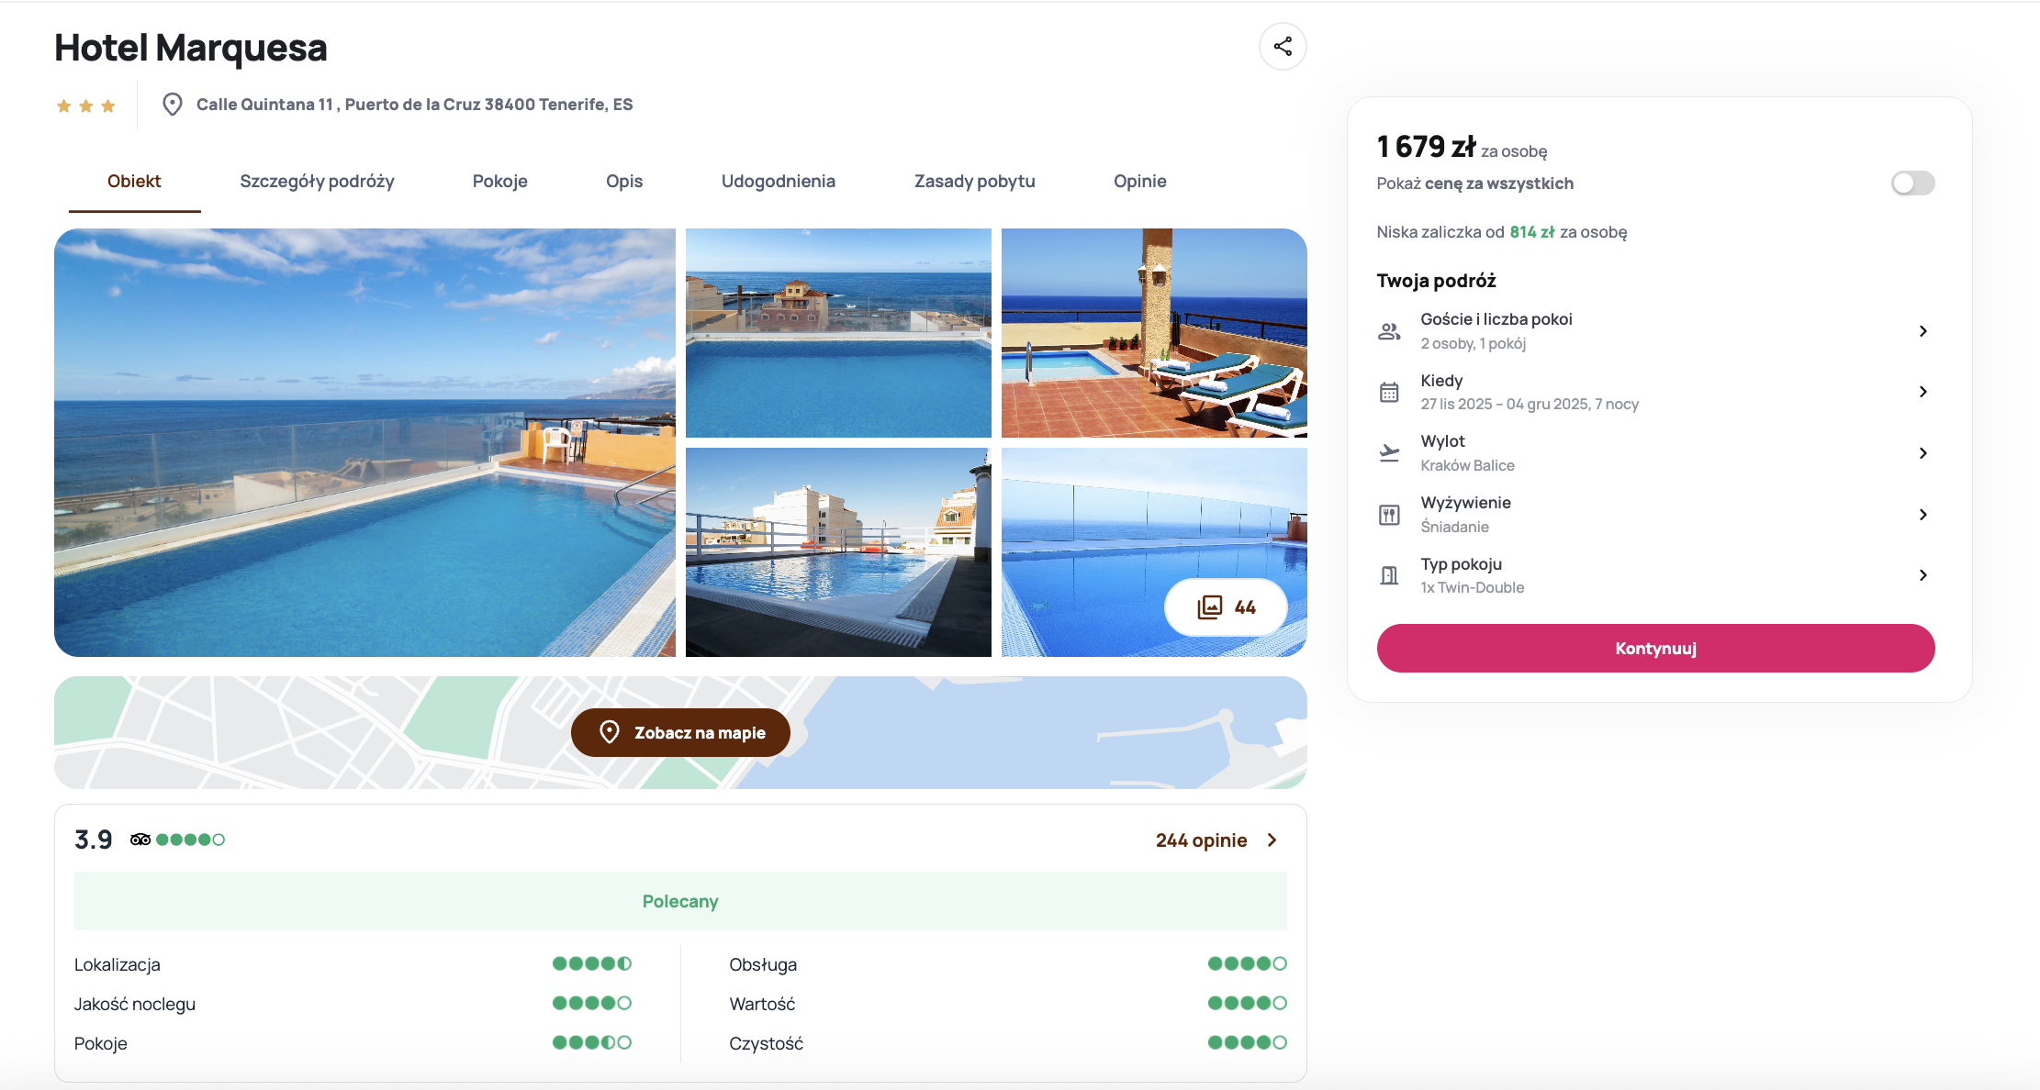2040x1090 pixels.
Task: Click the 814 zł low deposit amount
Action: (1531, 232)
